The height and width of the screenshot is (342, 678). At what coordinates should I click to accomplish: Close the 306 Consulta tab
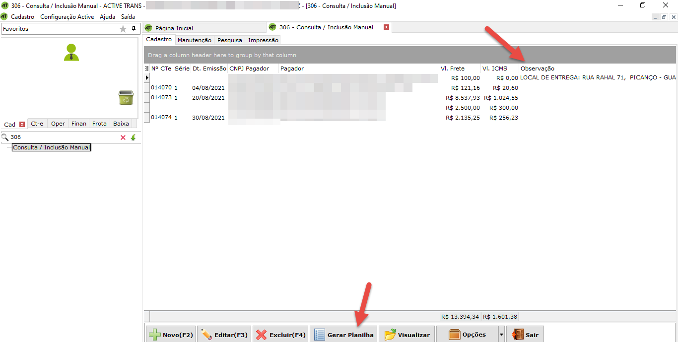[x=386, y=27]
